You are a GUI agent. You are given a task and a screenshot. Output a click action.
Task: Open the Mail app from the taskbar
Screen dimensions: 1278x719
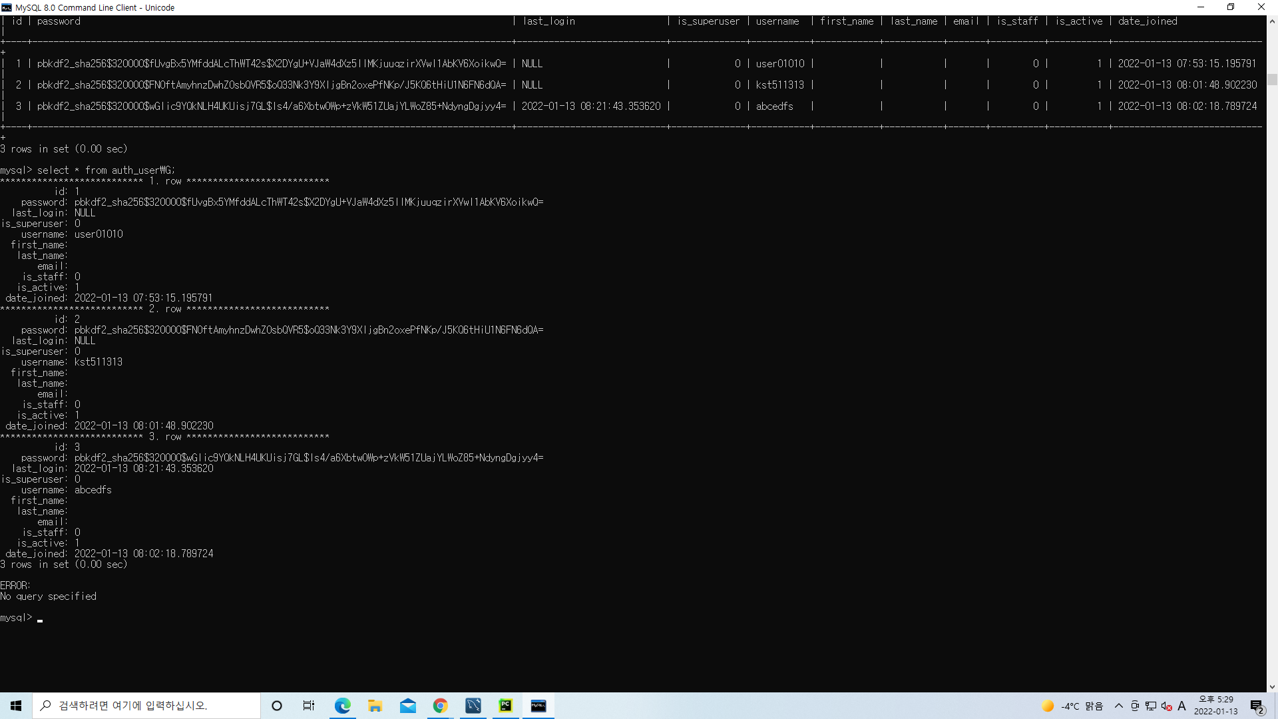(x=407, y=706)
